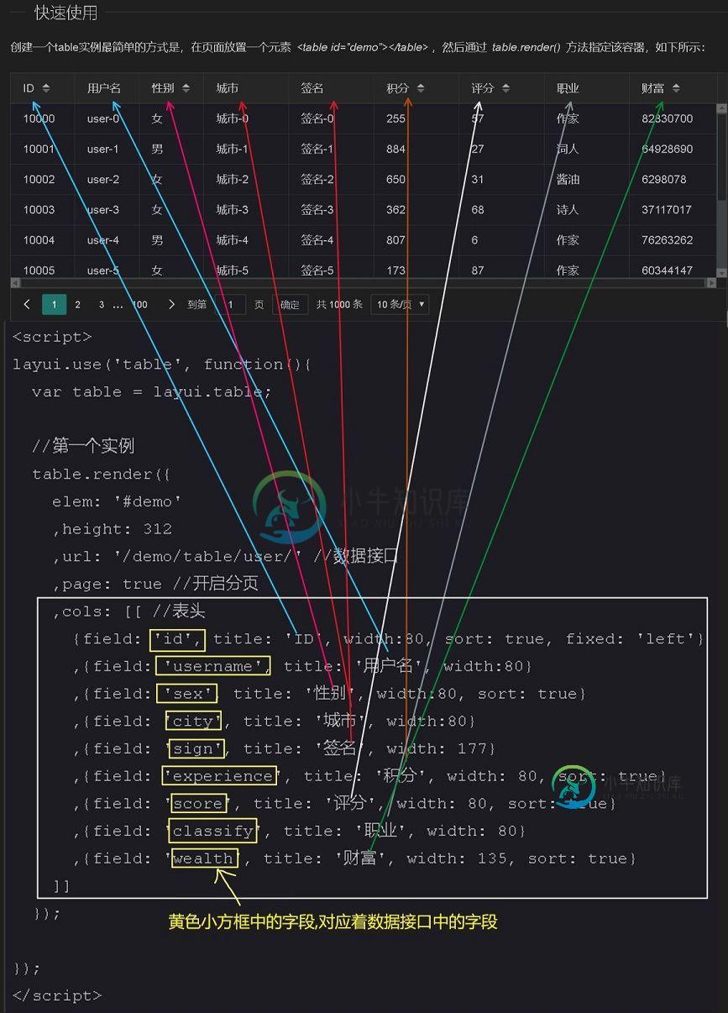The image size is (728, 1013).
Task: Click the //第一个实例 code comment
Action: [83, 446]
